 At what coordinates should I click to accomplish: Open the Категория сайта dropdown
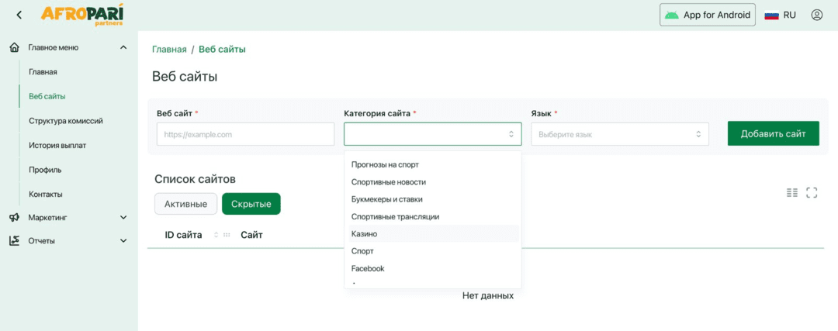(x=432, y=134)
